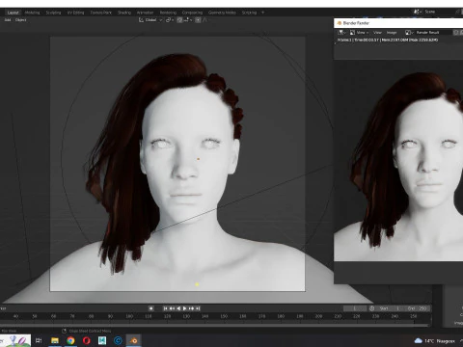Click the image mode icon in Render window
This screenshot has height=347, width=463.
(x=352, y=33)
